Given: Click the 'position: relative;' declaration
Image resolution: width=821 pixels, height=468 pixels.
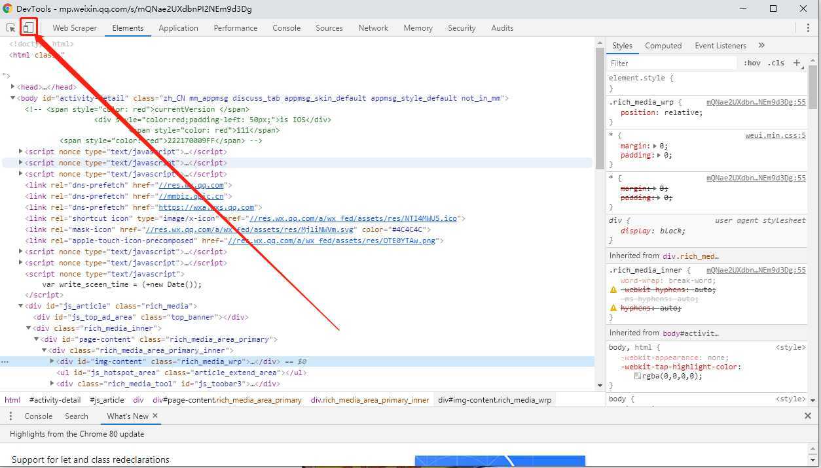Looking at the screenshot, I should (x=661, y=112).
